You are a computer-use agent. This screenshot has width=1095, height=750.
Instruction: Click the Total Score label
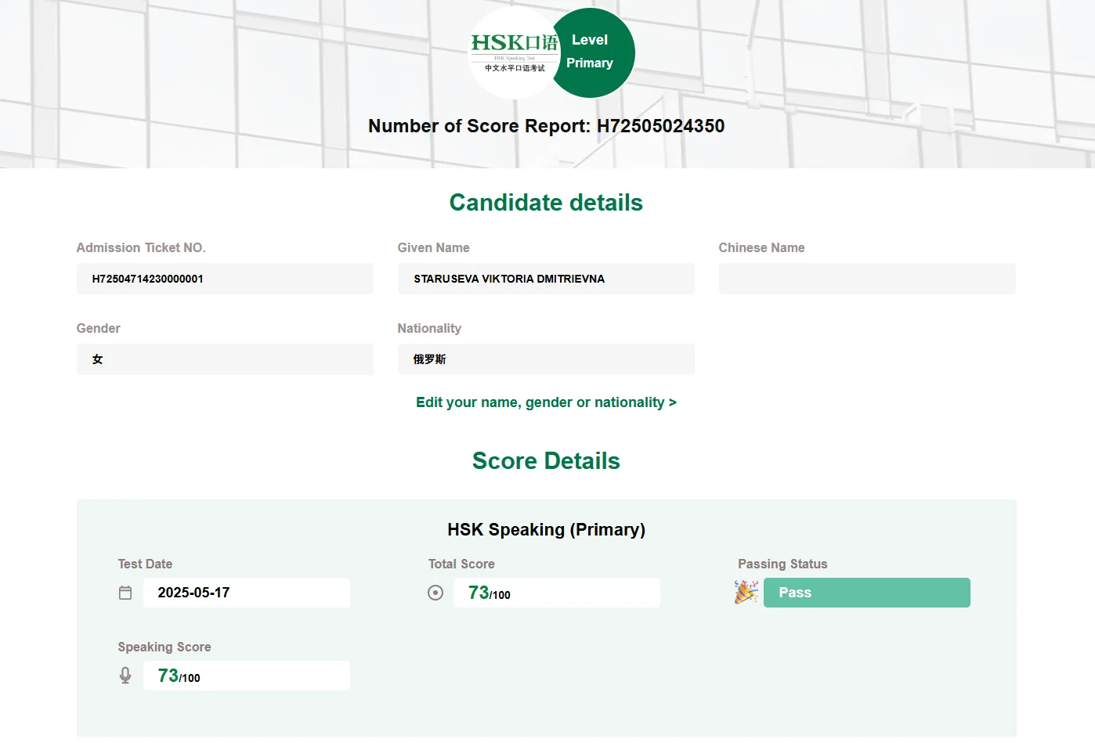pos(461,564)
